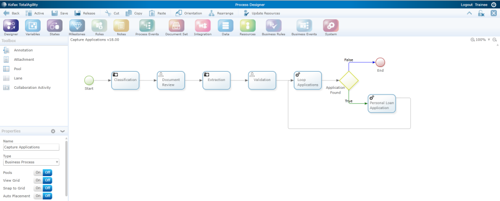Click the Trainee user name
Viewport: 500px width, 201px height.
tap(481, 5)
